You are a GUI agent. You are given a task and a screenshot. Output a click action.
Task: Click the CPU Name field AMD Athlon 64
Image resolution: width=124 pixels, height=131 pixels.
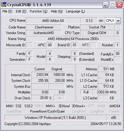(53, 21)
